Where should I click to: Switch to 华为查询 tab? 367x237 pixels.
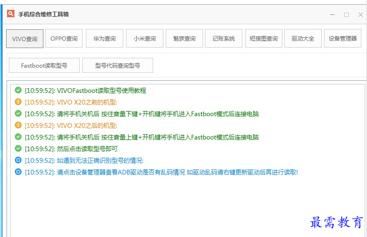105,38
